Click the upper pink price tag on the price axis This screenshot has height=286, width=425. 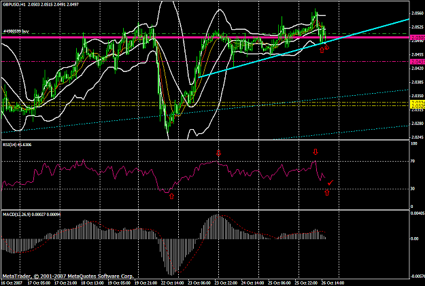(x=418, y=37)
